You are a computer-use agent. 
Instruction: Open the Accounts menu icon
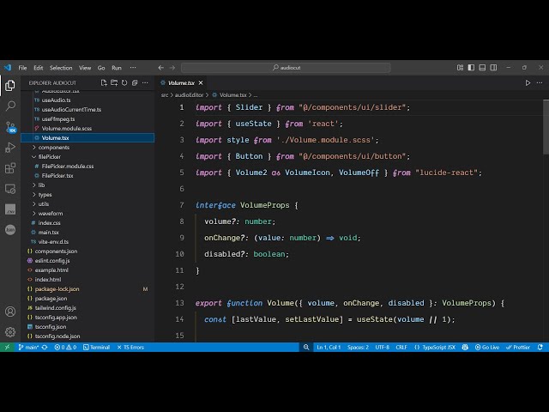[10, 312]
